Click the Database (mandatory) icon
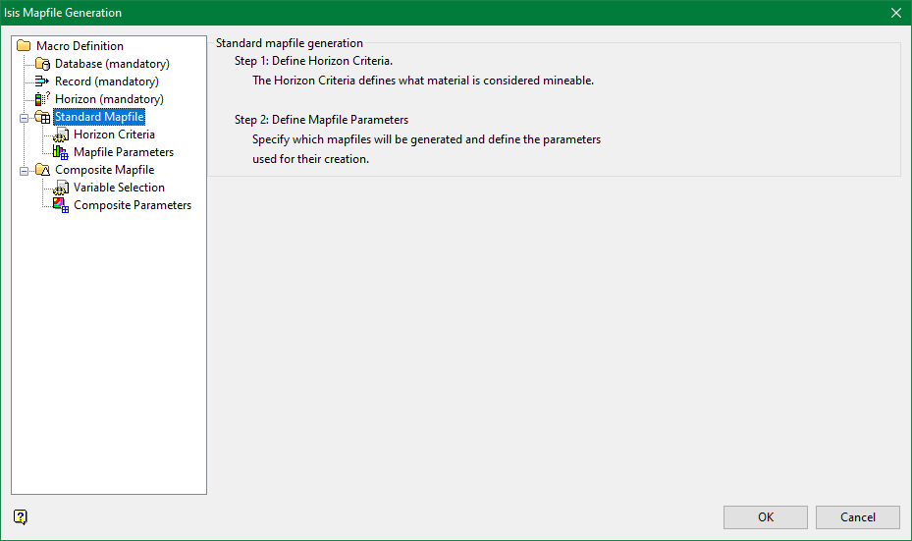912x541 pixels. click(42, 64)
